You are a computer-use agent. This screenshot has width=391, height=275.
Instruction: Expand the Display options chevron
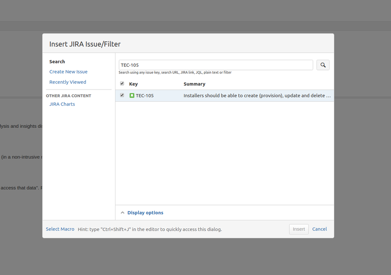123,212
